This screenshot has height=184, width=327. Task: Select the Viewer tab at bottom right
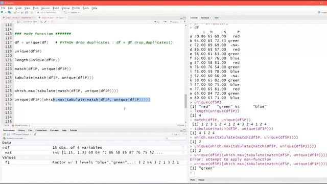(x=201, y=180)
